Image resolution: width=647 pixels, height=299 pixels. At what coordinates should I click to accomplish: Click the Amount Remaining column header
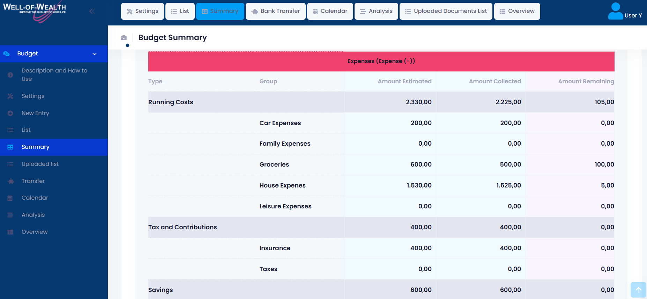point(586,81)
